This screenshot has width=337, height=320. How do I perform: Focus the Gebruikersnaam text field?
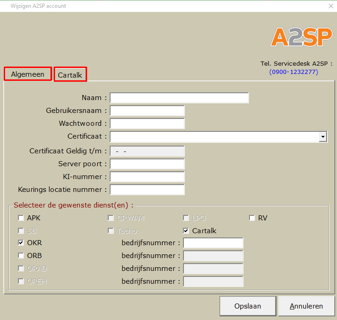tap(147, 111)
